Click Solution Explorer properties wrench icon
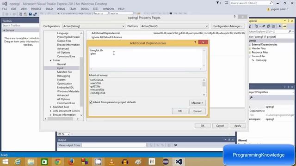The width and height of the screenshot is (296, 166). point(279,26)
